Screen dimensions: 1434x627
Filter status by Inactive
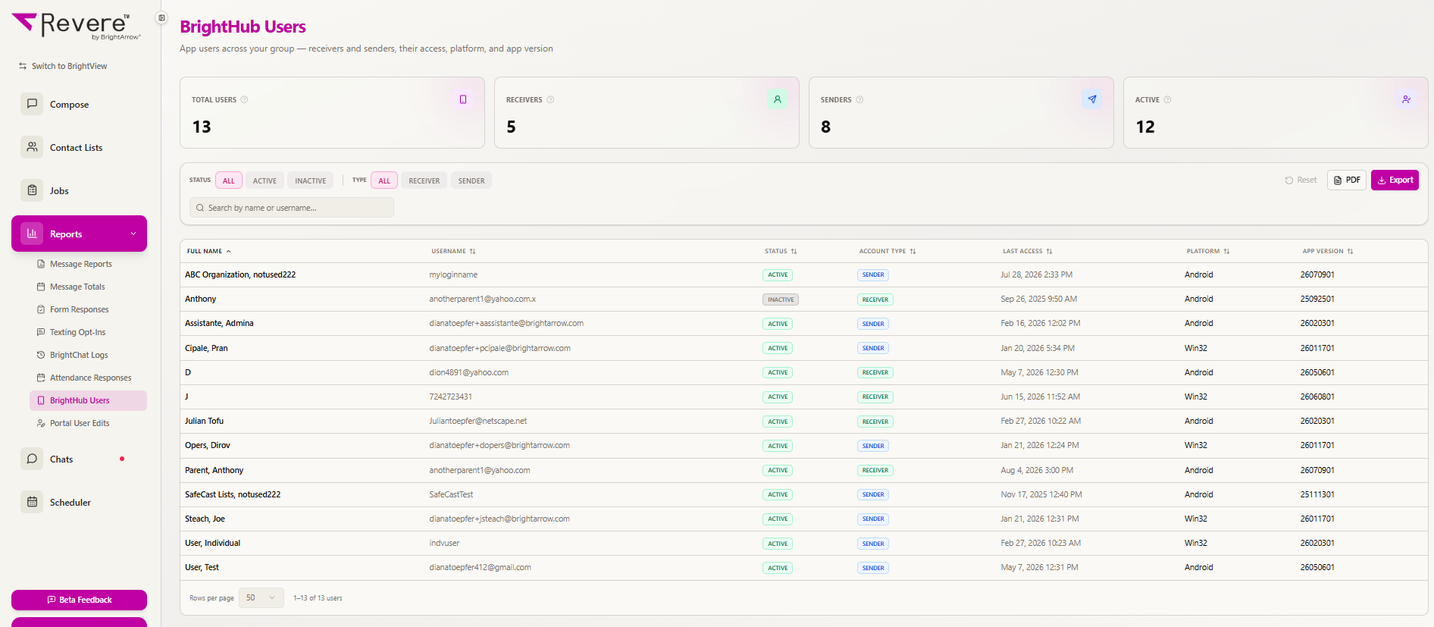311,180
